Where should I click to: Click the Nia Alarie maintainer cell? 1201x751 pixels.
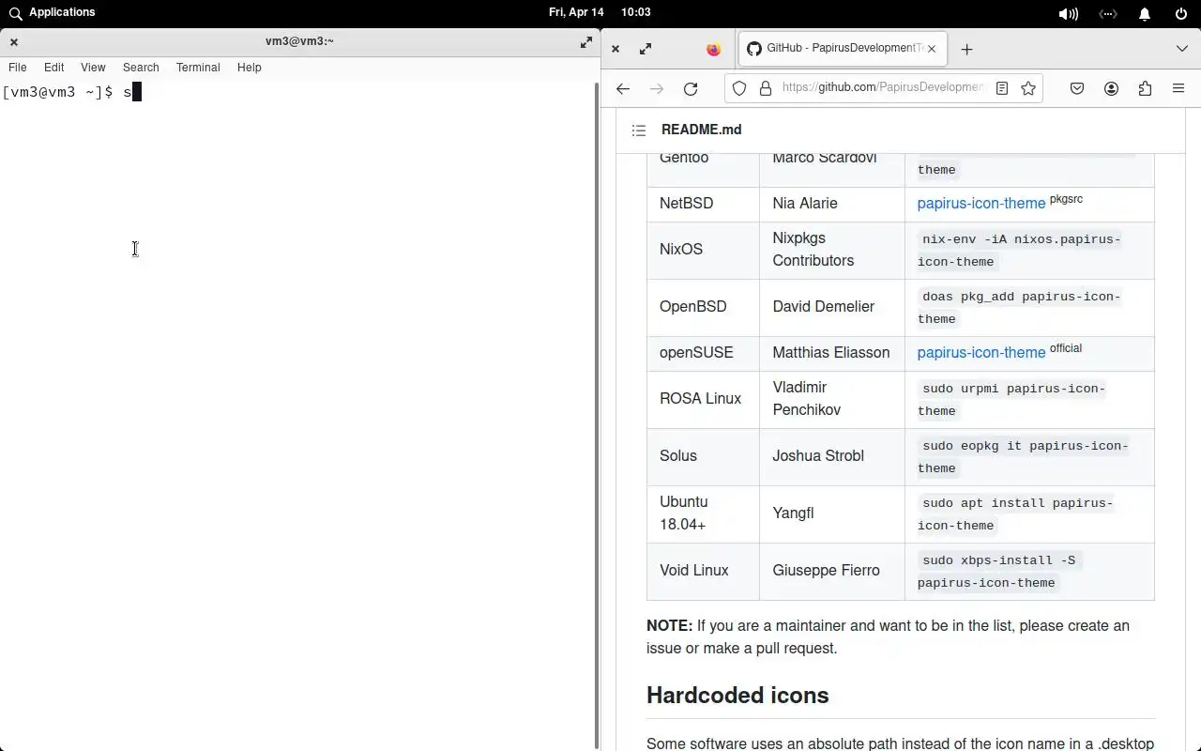[x=831, y=204]
